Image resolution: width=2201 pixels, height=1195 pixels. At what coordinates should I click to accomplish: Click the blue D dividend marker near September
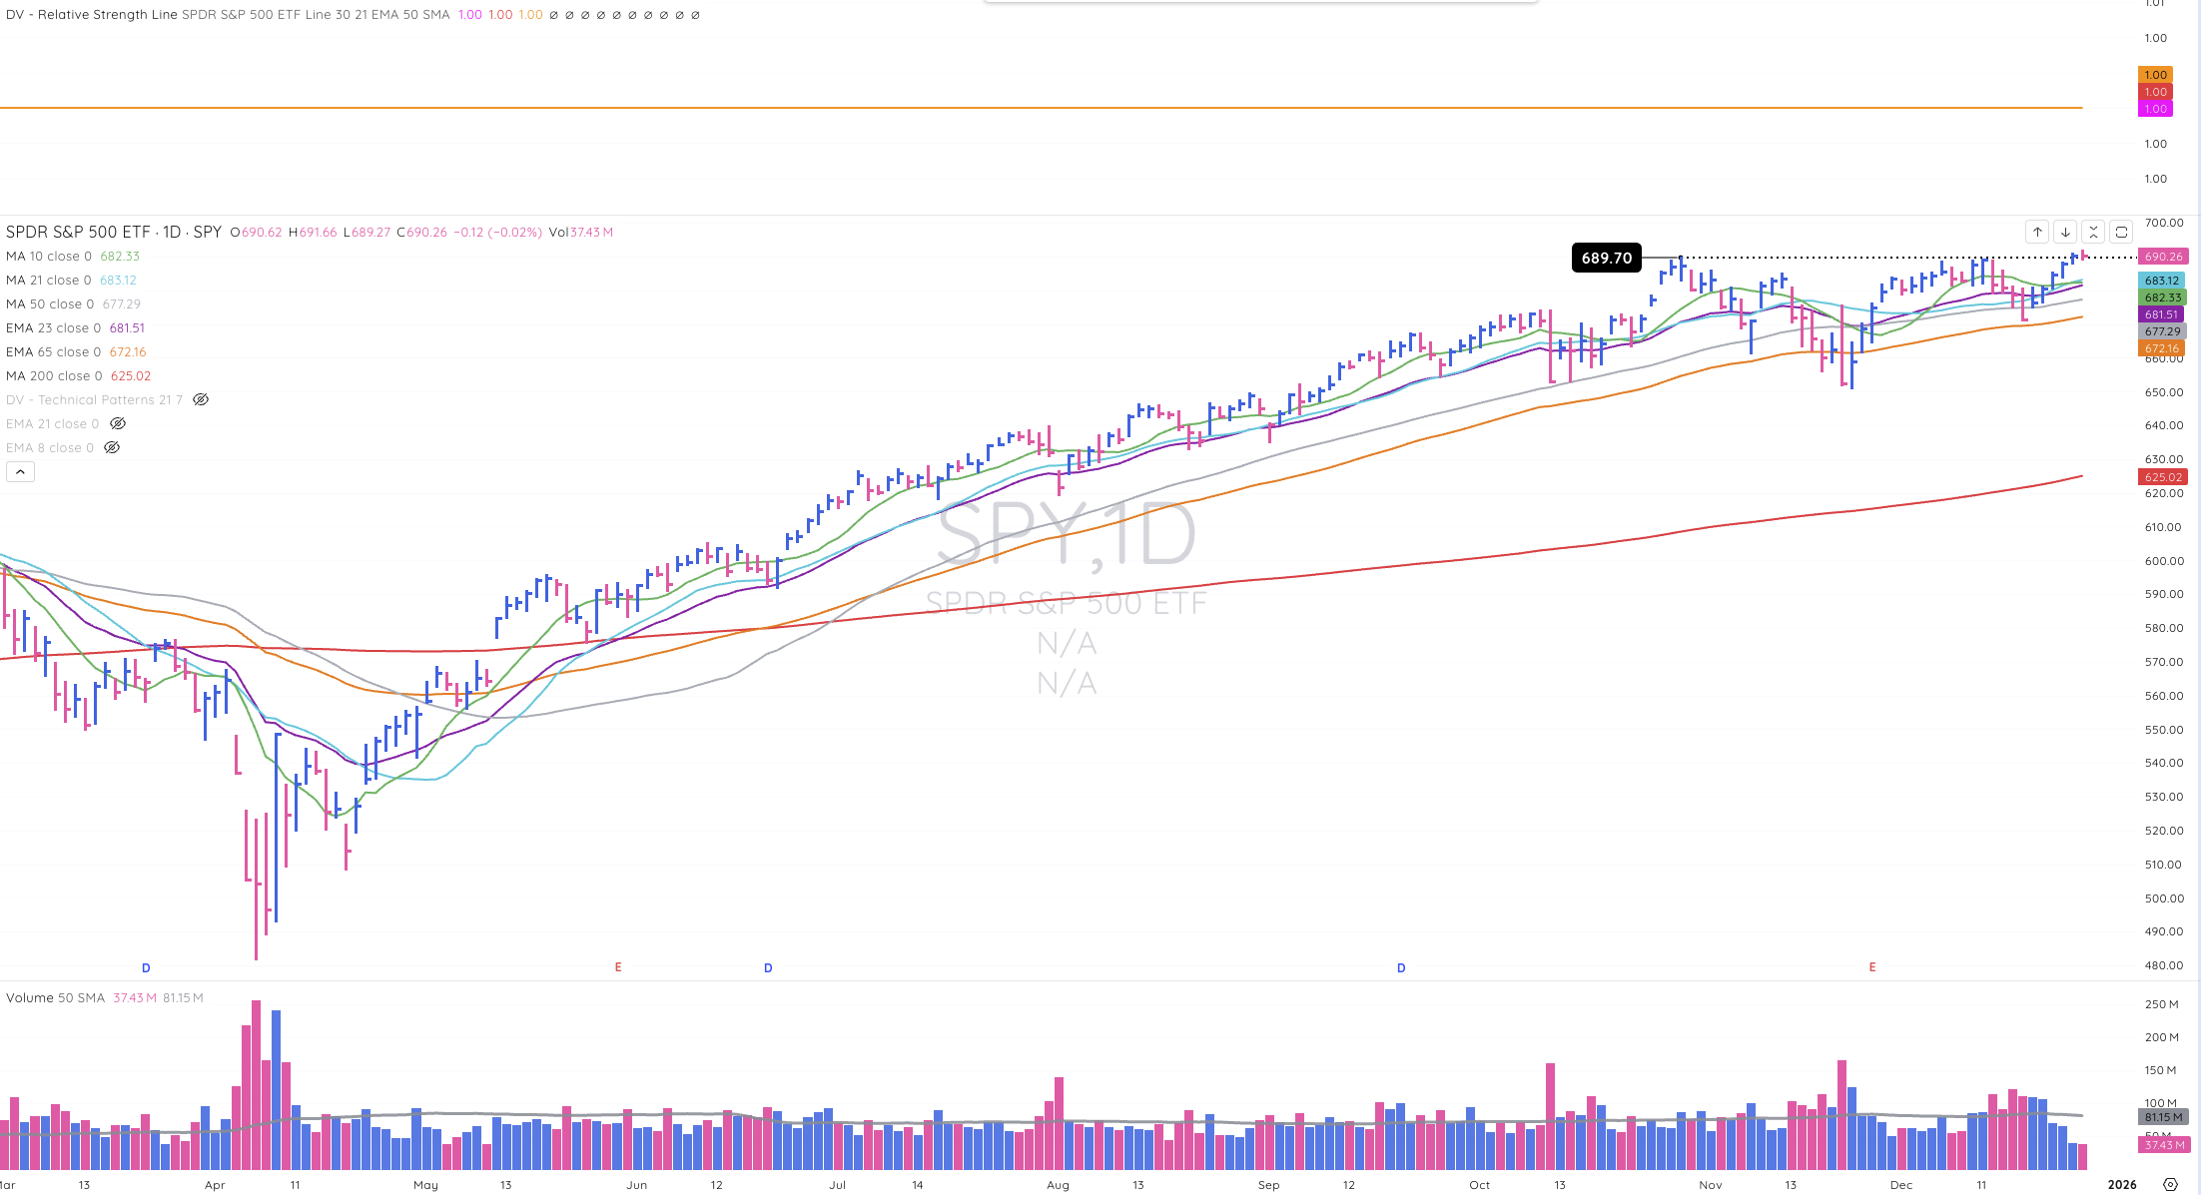pos(1401,967)
